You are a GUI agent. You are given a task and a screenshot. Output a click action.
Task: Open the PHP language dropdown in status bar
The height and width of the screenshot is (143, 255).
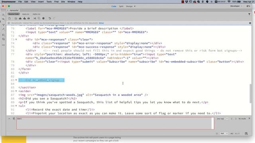coord(224,133)
